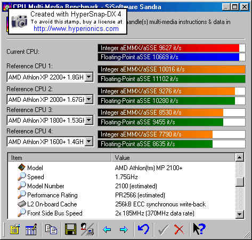This screenshot has width=252, height=240.
Task: Select value 'PR2566 (estimated)'
Action: click(140, 195)
